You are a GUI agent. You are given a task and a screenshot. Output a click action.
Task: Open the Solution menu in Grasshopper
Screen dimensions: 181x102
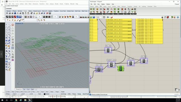[108, 4]
